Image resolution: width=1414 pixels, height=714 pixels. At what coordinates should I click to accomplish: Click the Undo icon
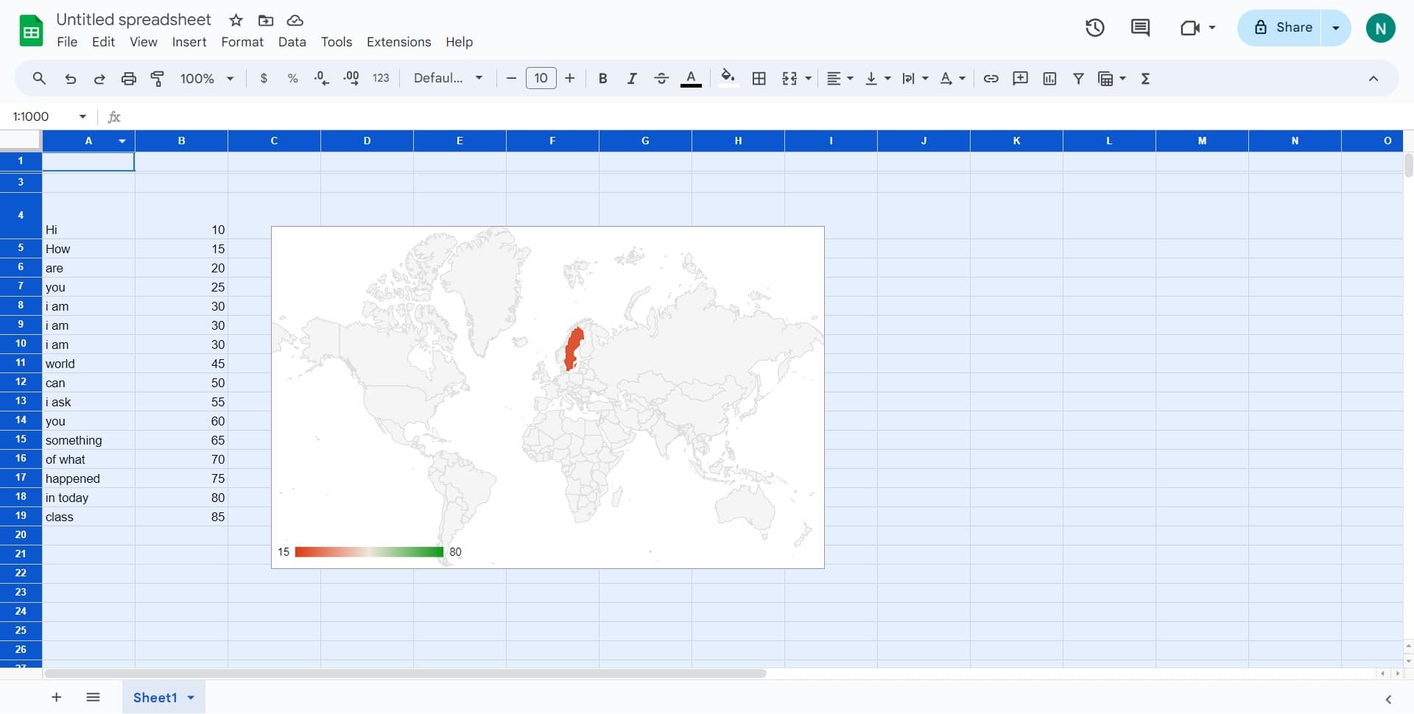coord(70,78)
